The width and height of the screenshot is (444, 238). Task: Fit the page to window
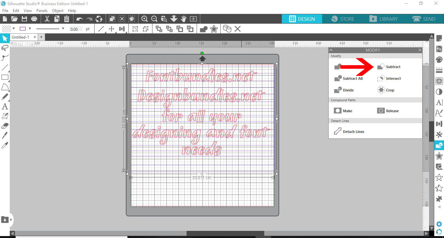(193, 19)
